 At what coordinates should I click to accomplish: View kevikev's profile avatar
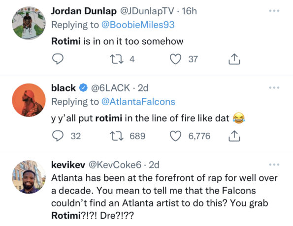pos(29,177)
